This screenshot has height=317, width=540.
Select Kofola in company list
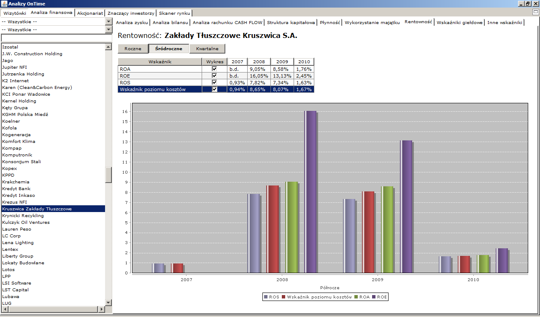(53, 128)
